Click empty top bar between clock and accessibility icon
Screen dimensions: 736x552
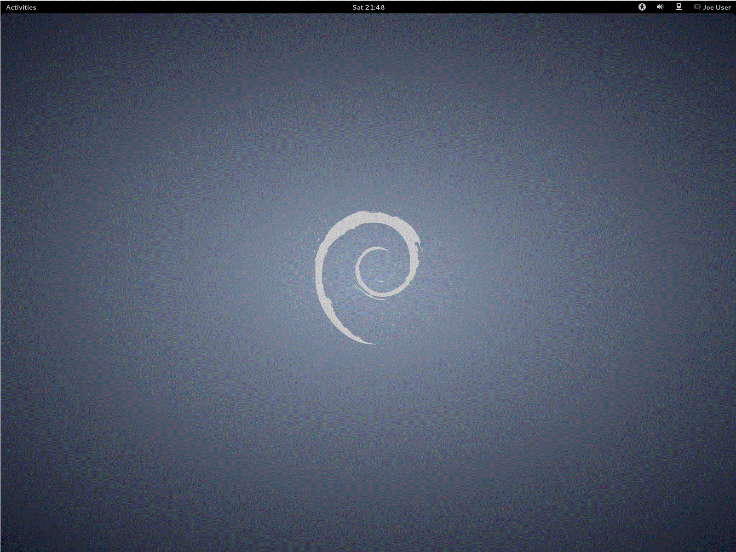[x=506, y=7]
